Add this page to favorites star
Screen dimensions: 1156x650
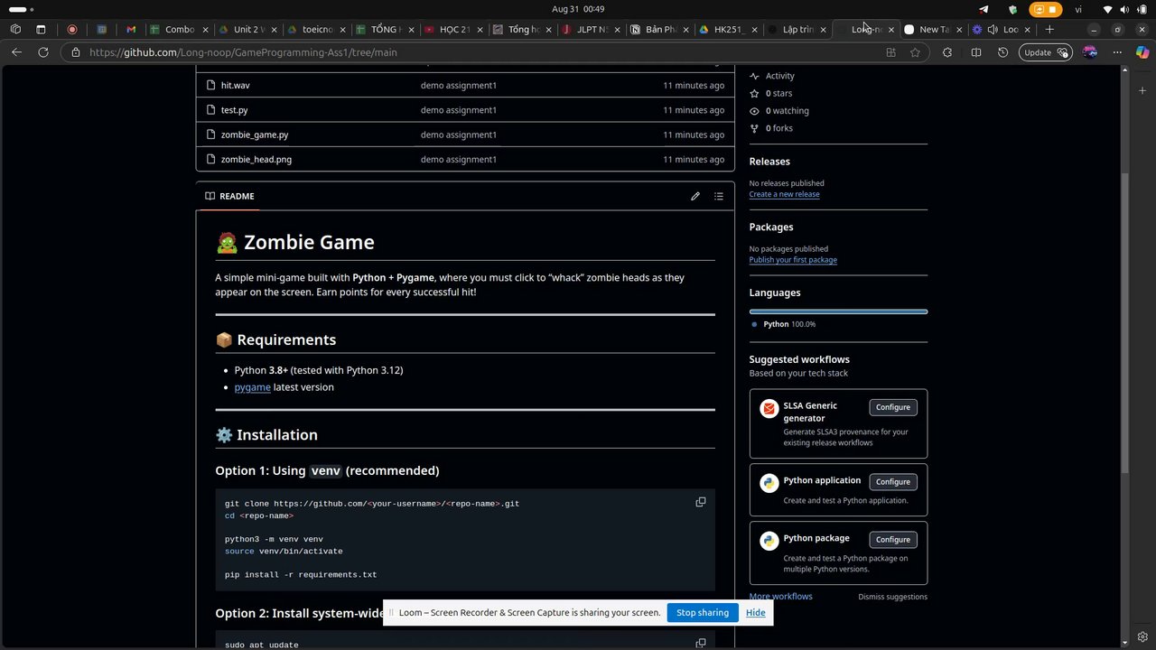point(915,52)
